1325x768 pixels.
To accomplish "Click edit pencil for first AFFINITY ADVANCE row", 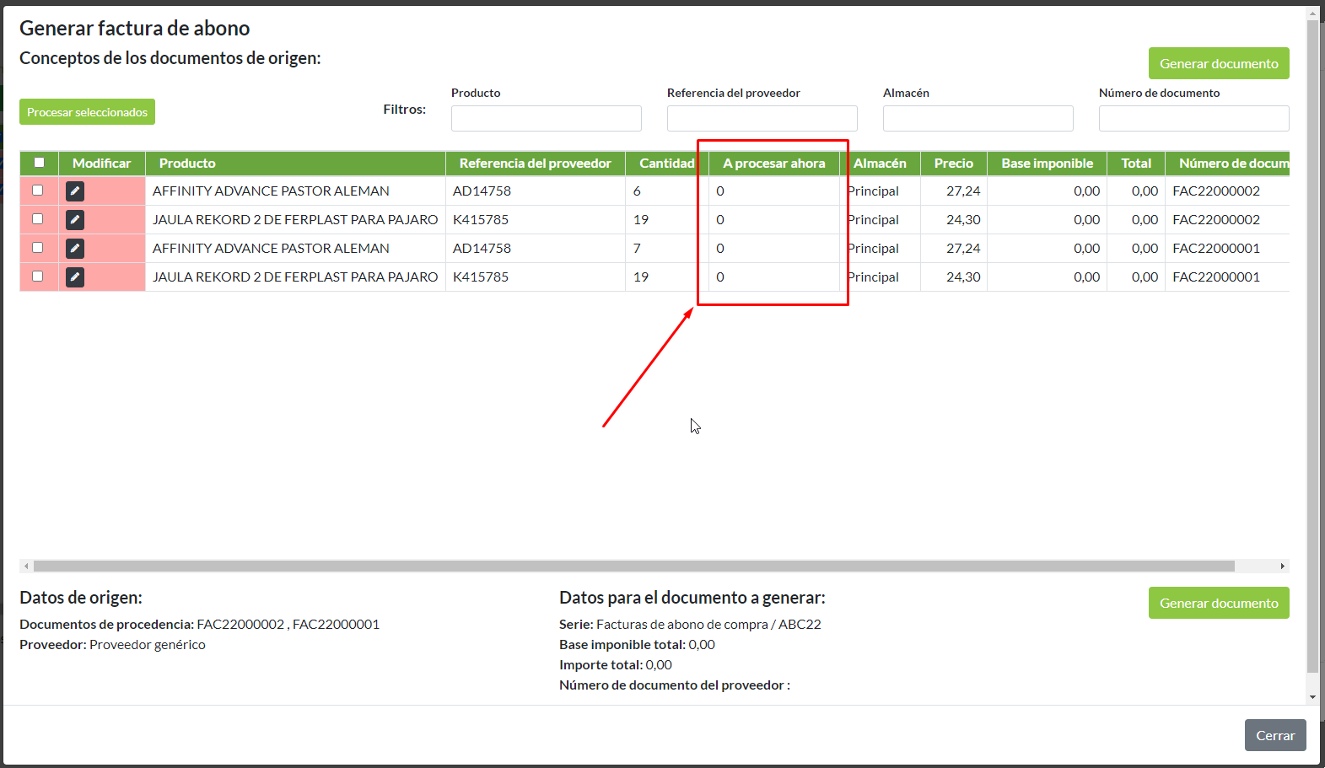I will pos(75,191).
